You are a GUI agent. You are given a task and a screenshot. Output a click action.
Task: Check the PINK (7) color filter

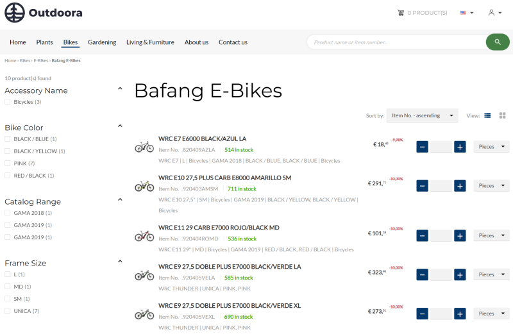coord(8,164)
